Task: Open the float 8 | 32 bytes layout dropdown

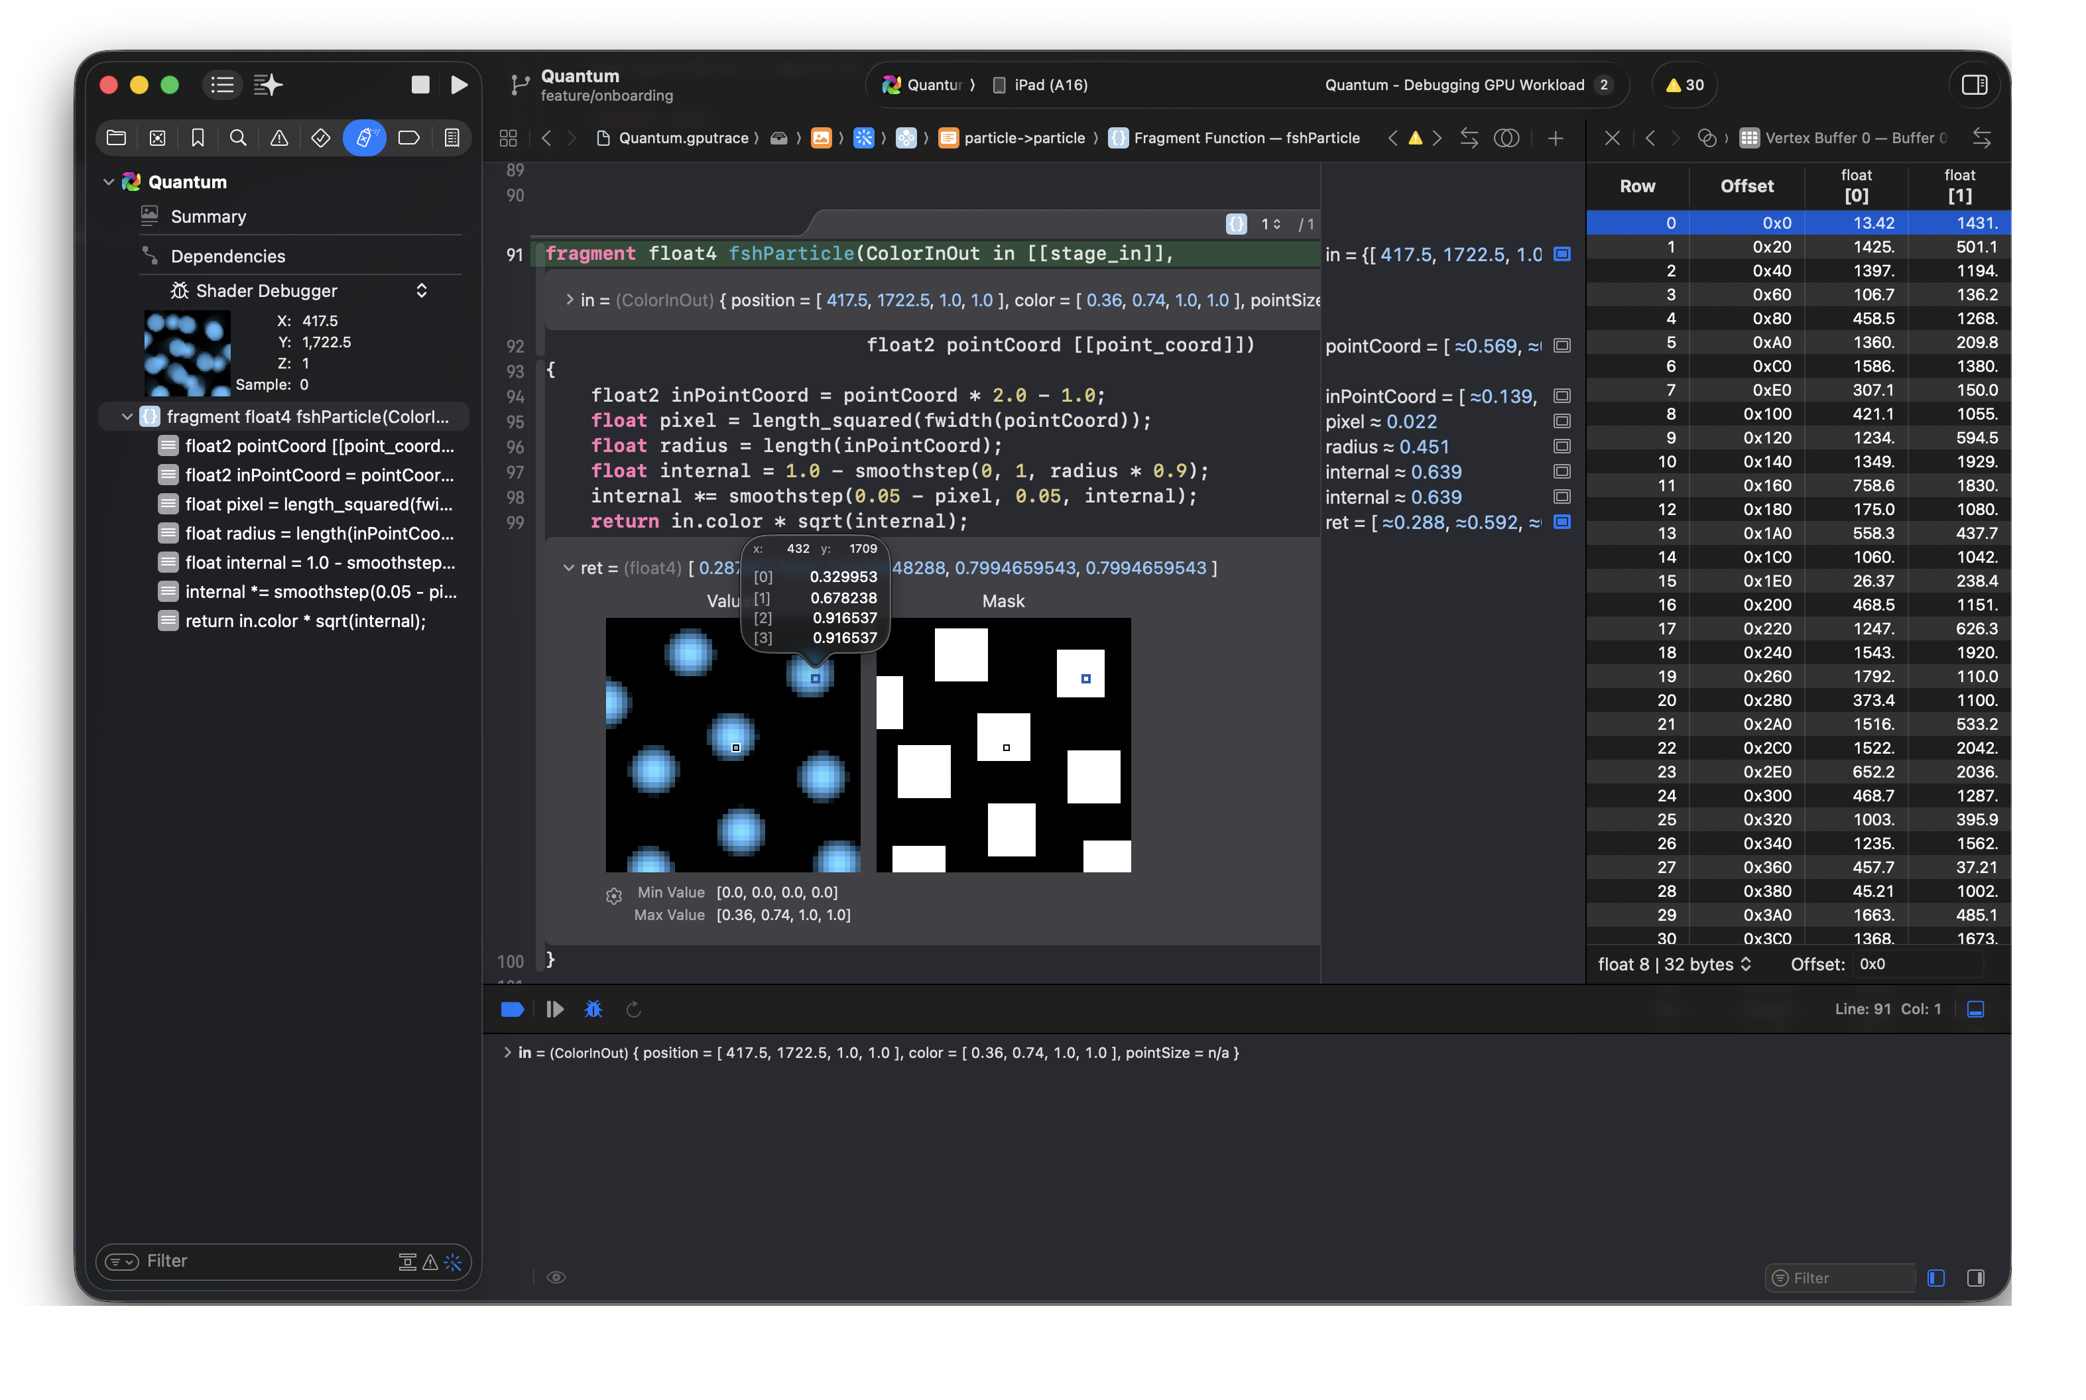Action: (x=1674, y=964)
